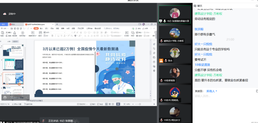Screen dimensions: 258x123
Task: Click the slideshow play button in status bar
Action: pos(118,104)
